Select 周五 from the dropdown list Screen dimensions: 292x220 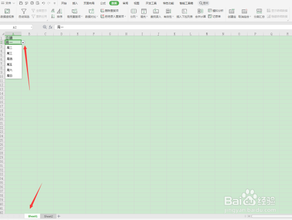(13, 64)
